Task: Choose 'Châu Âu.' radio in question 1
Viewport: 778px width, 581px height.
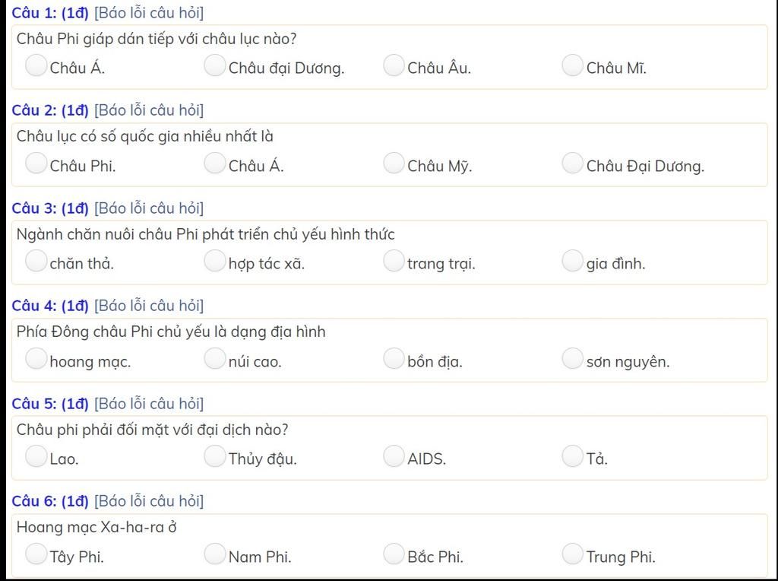Action: click(394, 65)
